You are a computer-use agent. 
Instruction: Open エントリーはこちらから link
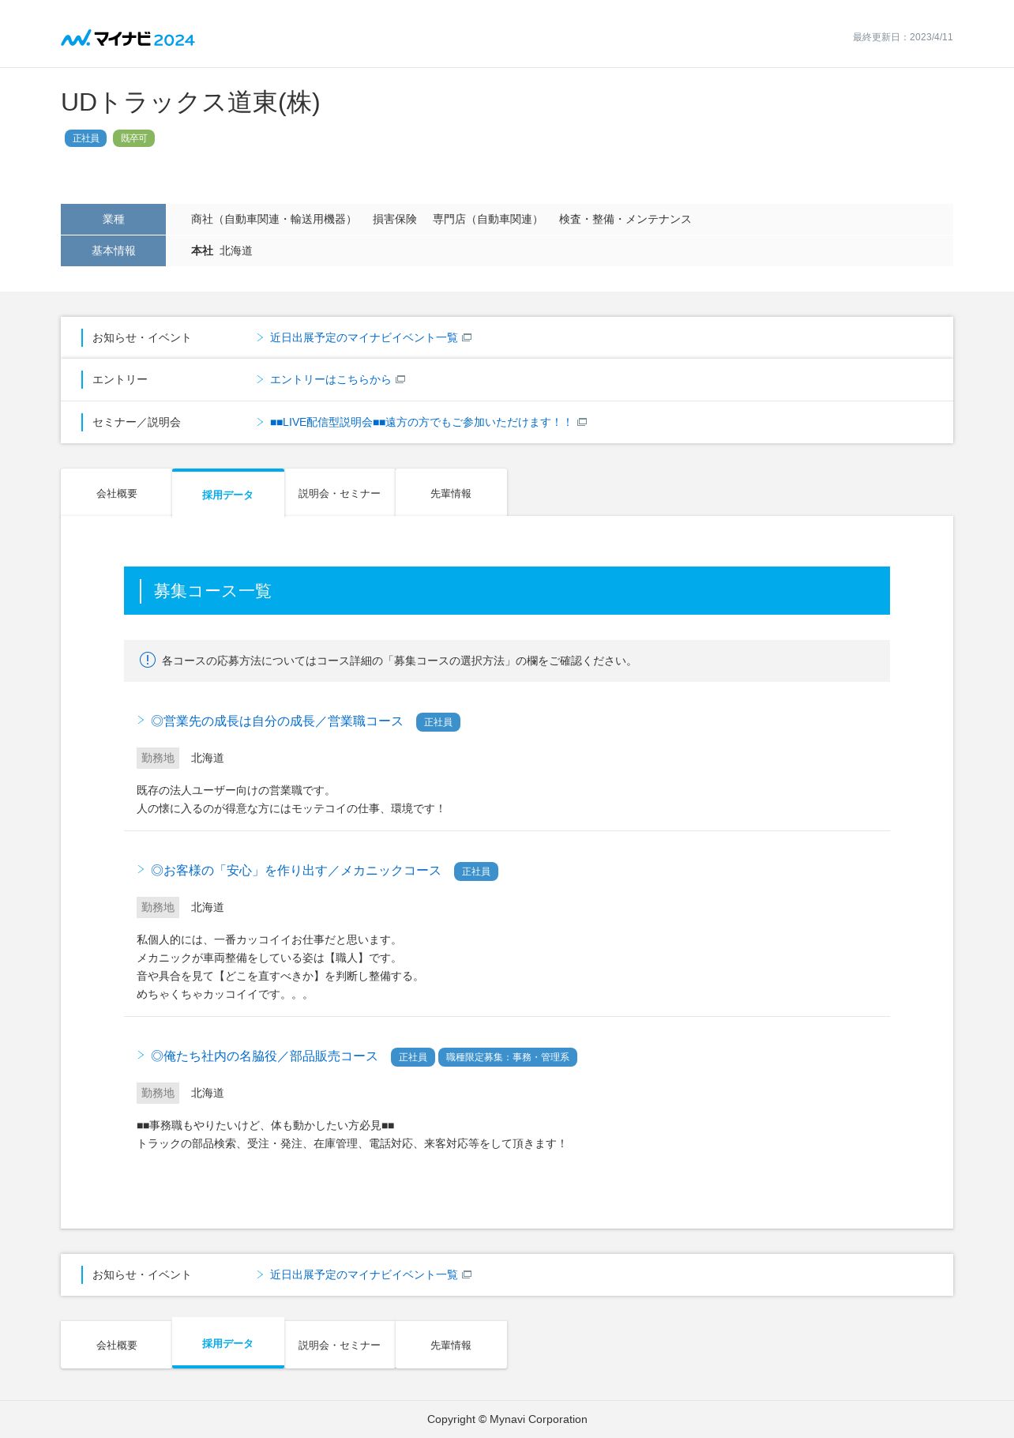[330, 379]
